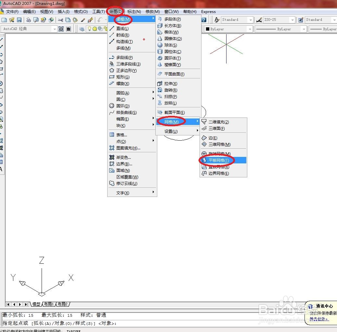
Task: Open the ByLayer color dropdown
Action: pyautogui.click(x=250, y=29)
